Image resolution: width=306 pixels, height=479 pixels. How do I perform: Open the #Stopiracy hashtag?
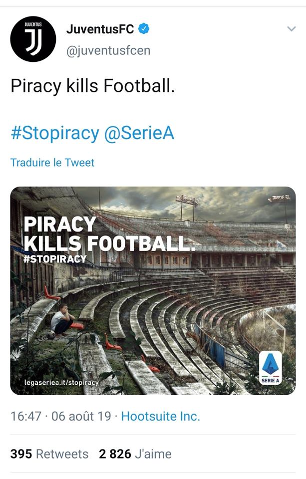(x=55, y=133)
